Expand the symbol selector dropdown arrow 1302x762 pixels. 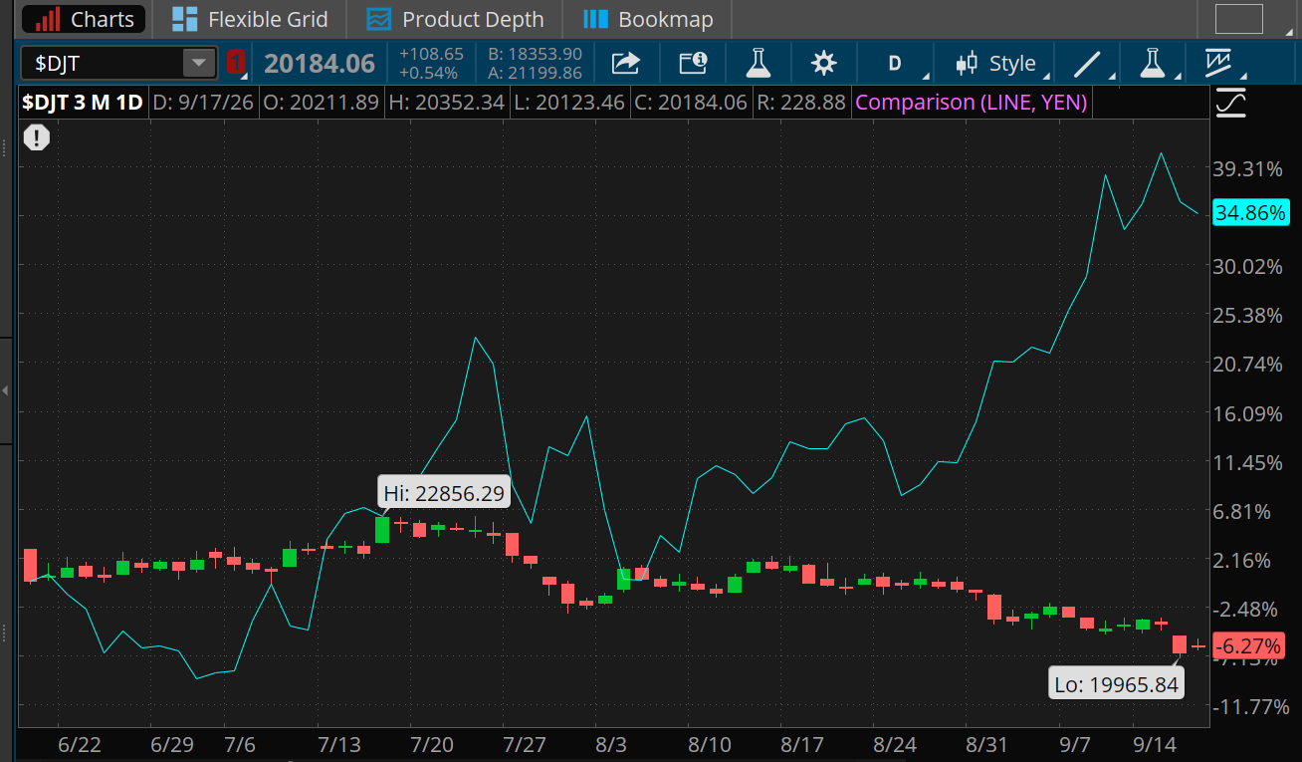[199, 64]
